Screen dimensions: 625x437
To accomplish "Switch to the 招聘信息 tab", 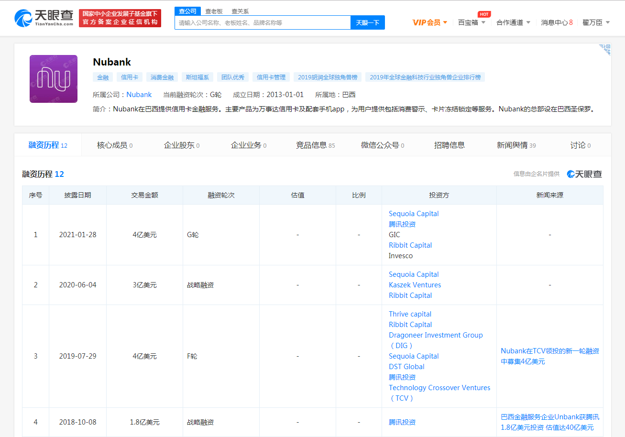I will tap(450, 145).
